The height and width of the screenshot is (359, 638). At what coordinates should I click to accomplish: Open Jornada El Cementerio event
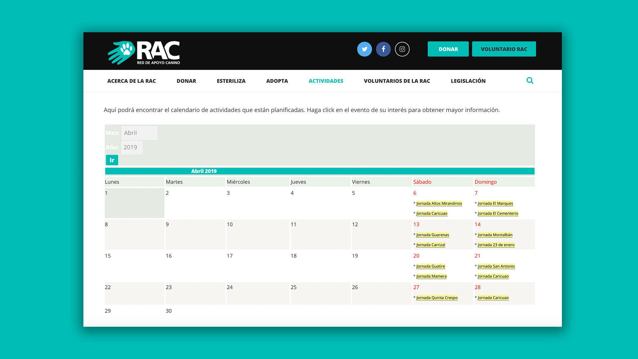tap(498, 213)
